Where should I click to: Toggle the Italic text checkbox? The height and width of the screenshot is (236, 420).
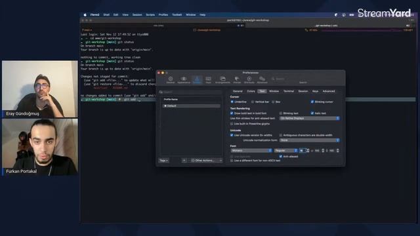point(312,113)
